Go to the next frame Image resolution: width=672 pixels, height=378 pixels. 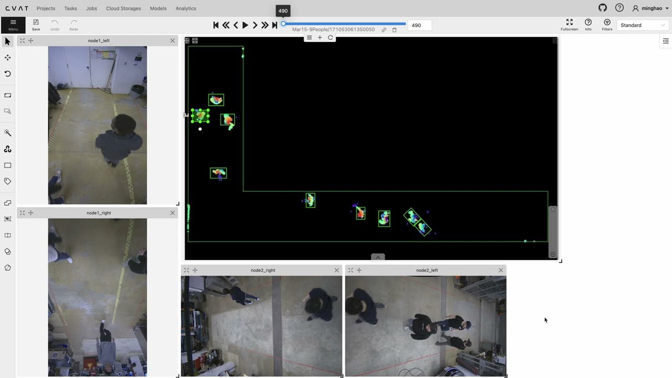pyautogui.click(x=255, y=25)
